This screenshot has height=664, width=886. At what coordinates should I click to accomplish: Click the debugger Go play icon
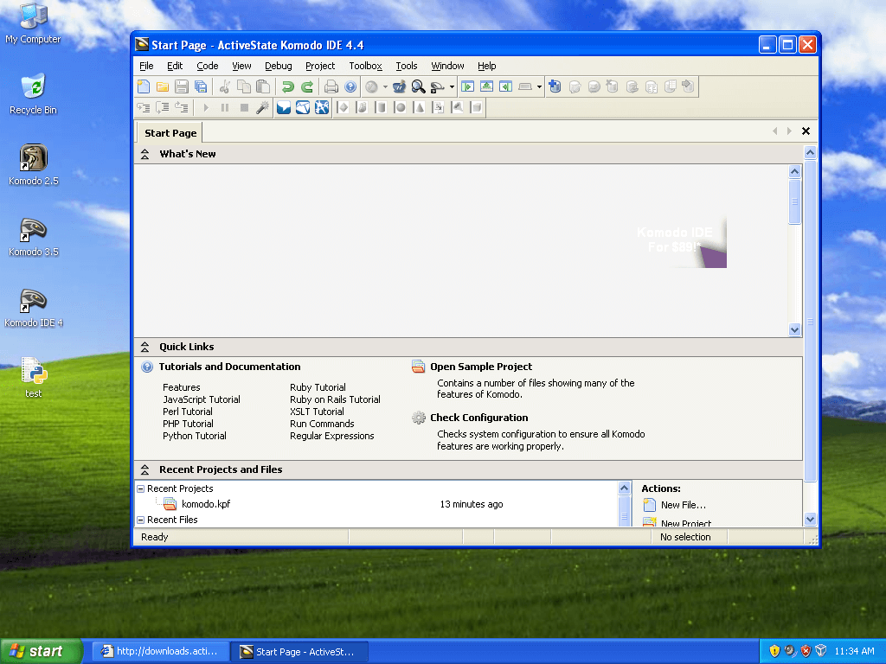206,107
